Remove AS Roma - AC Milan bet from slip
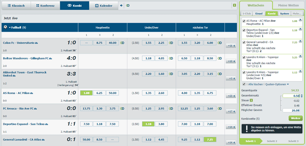Viewport: 306px width, 146px height. [x=300, y=19]
